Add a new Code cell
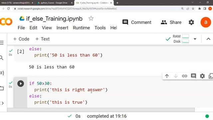This screenshot has height=120, width=213. click(x=21, y=39)
